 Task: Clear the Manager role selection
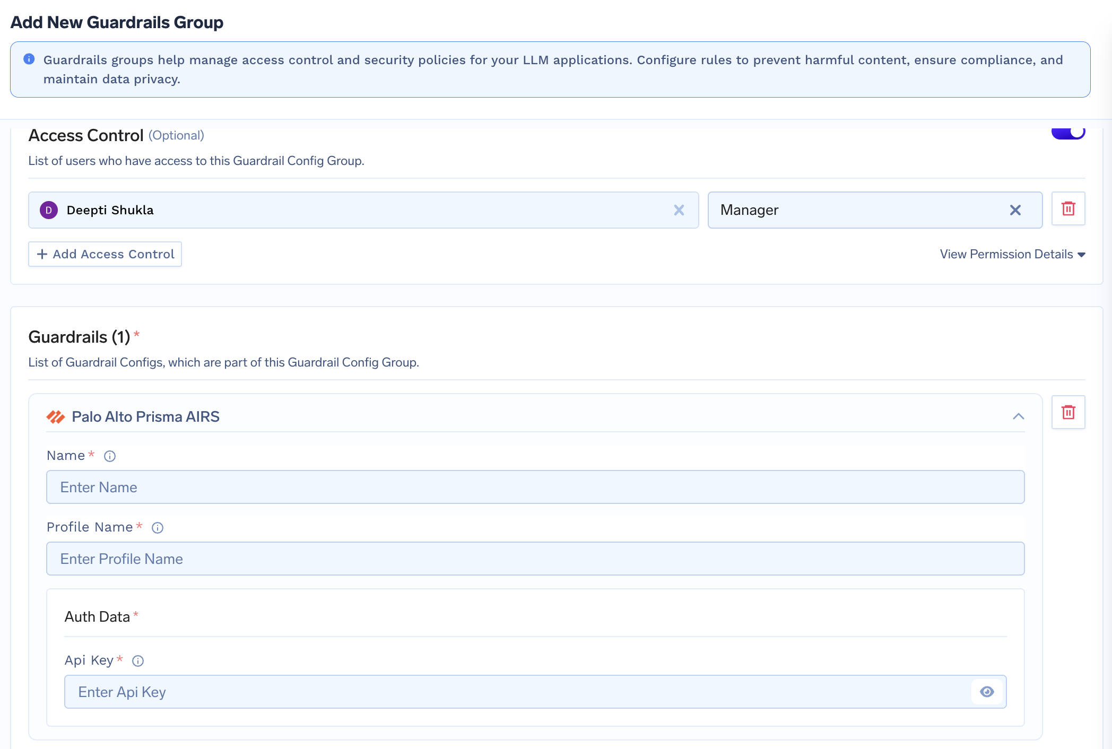pyautogui.click(x=1015, y=210)
